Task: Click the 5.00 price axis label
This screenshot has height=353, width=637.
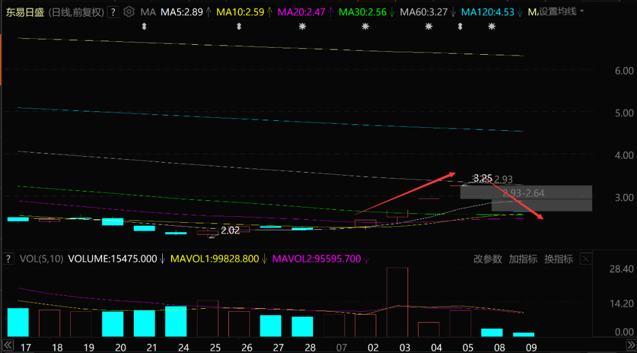Action: (624, 113)
